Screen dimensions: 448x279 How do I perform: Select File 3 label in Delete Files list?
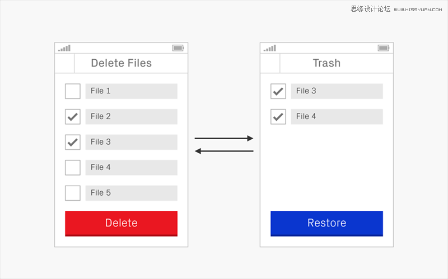pos(132,142)
